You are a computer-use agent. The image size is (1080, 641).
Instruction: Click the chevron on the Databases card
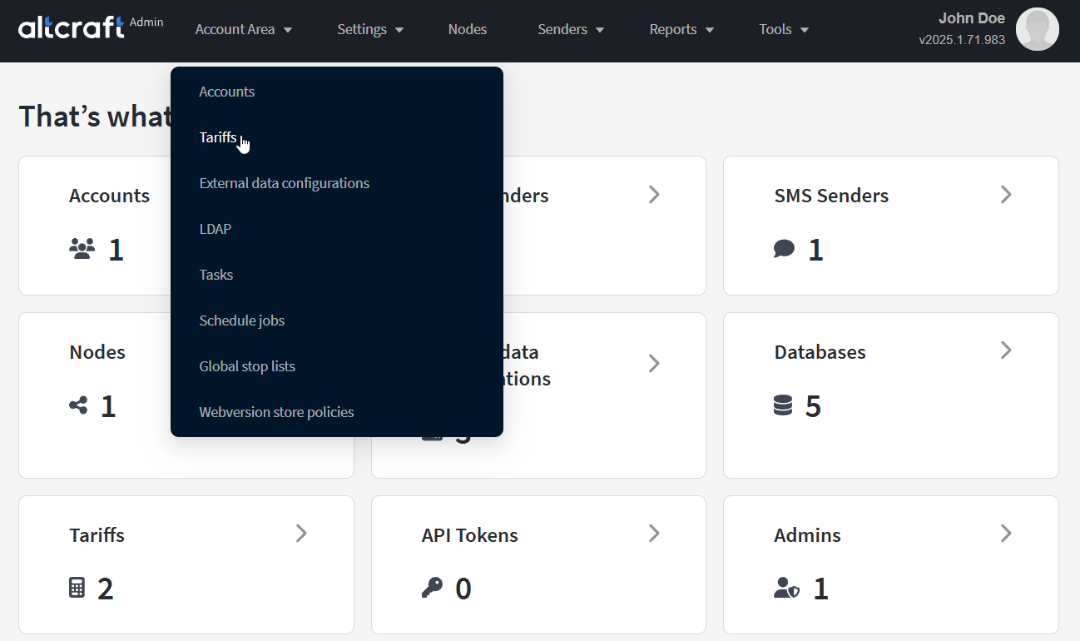point(1005,350)
